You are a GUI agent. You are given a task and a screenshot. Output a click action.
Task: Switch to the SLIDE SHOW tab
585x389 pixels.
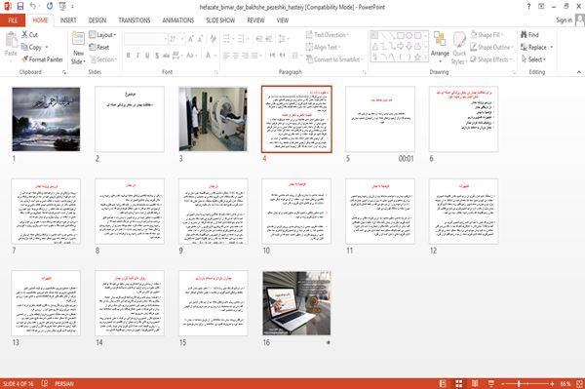pos(220,20)
